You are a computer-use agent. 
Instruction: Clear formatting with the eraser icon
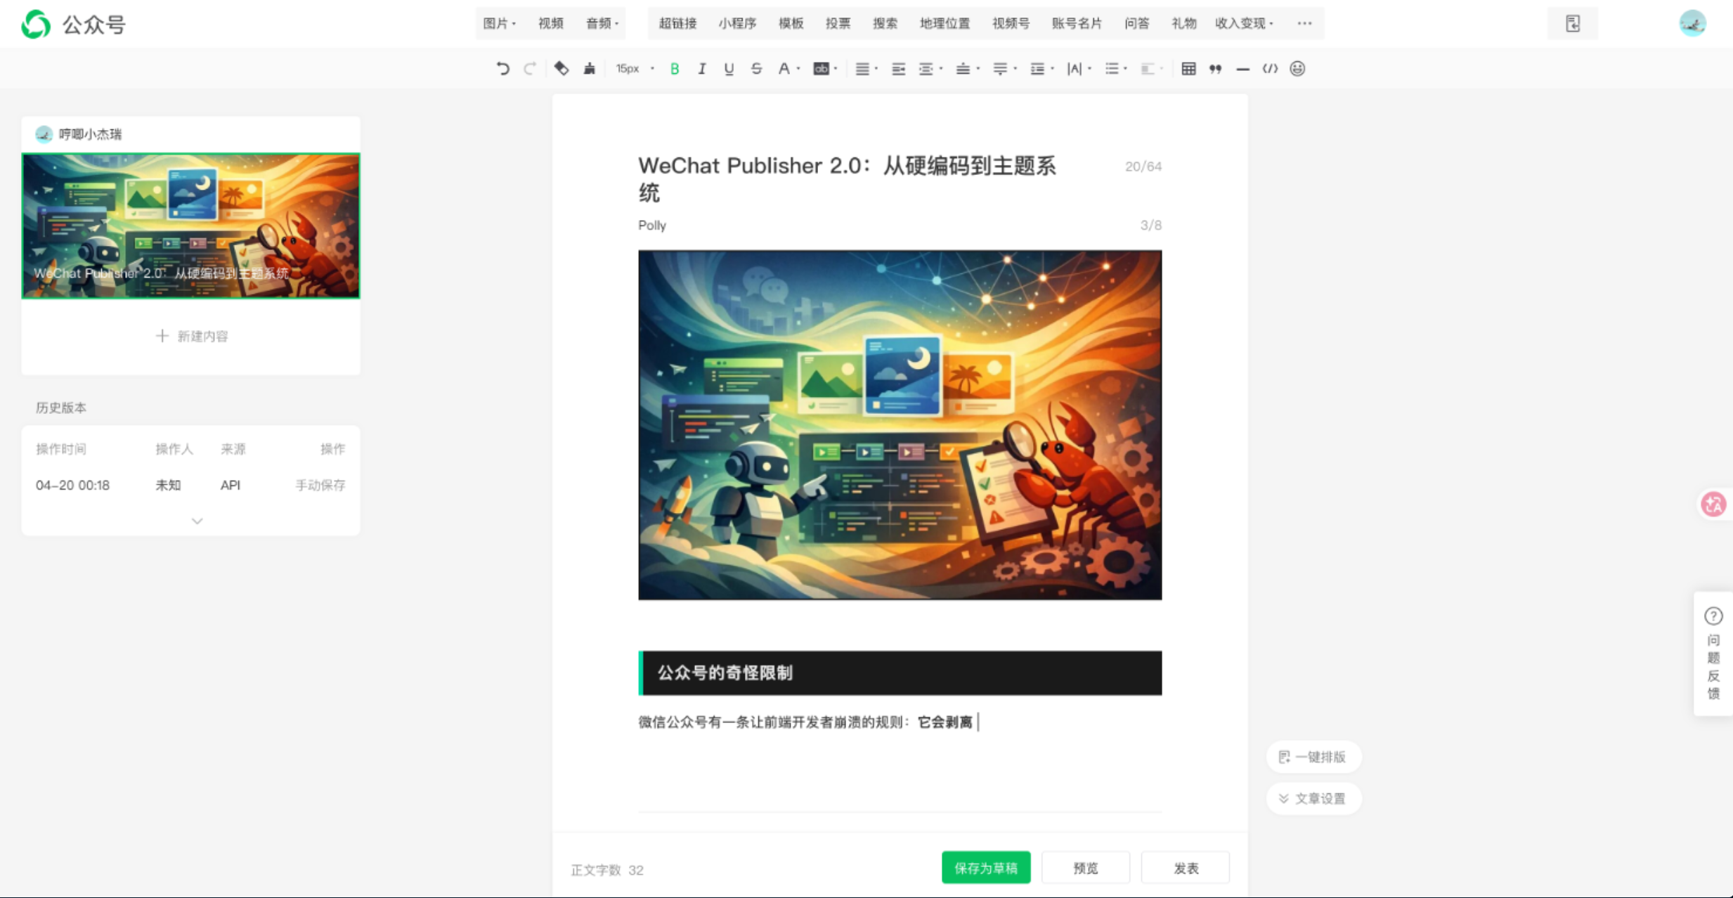click(561, 68)
